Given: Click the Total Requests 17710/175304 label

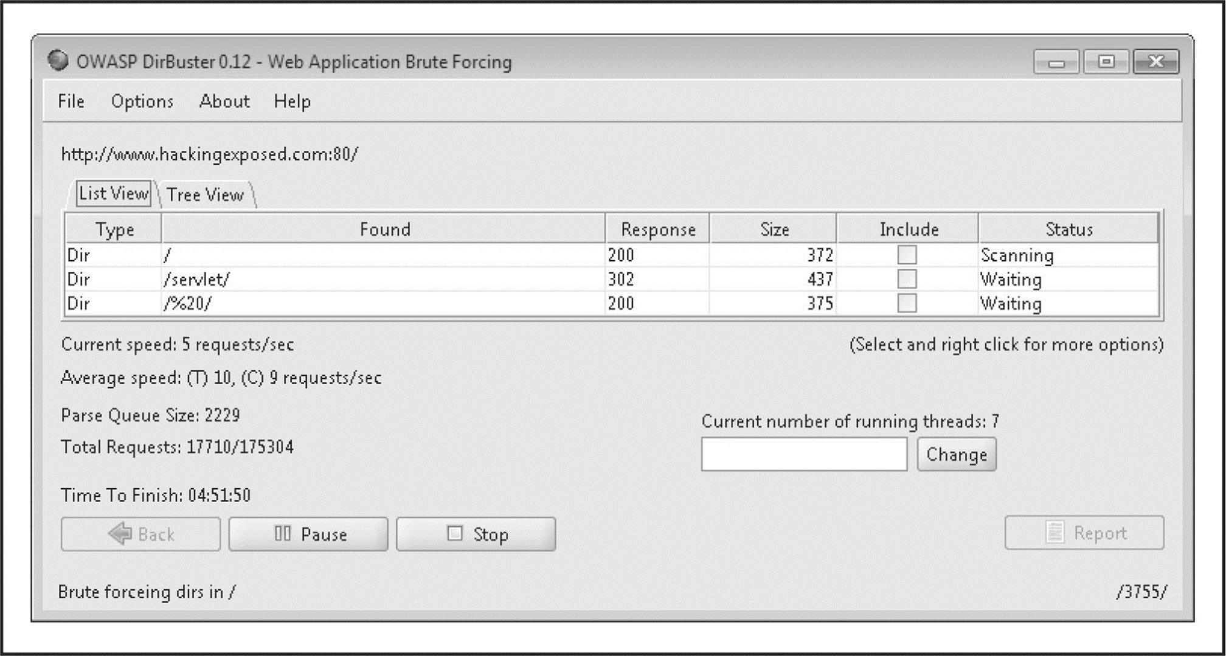Looking at the screenshot, I should pyautogui.click(x=177, y=447).
